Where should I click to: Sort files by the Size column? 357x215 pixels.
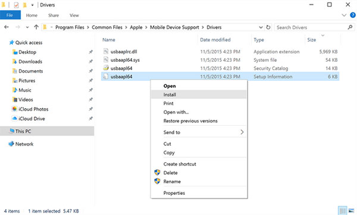[x=311, y=40]
